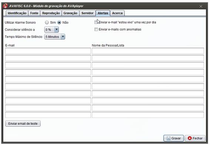Select the Gravação tab
Image resolution: width=210 pixels, height=145 pixels.
(x=70, y=13)
